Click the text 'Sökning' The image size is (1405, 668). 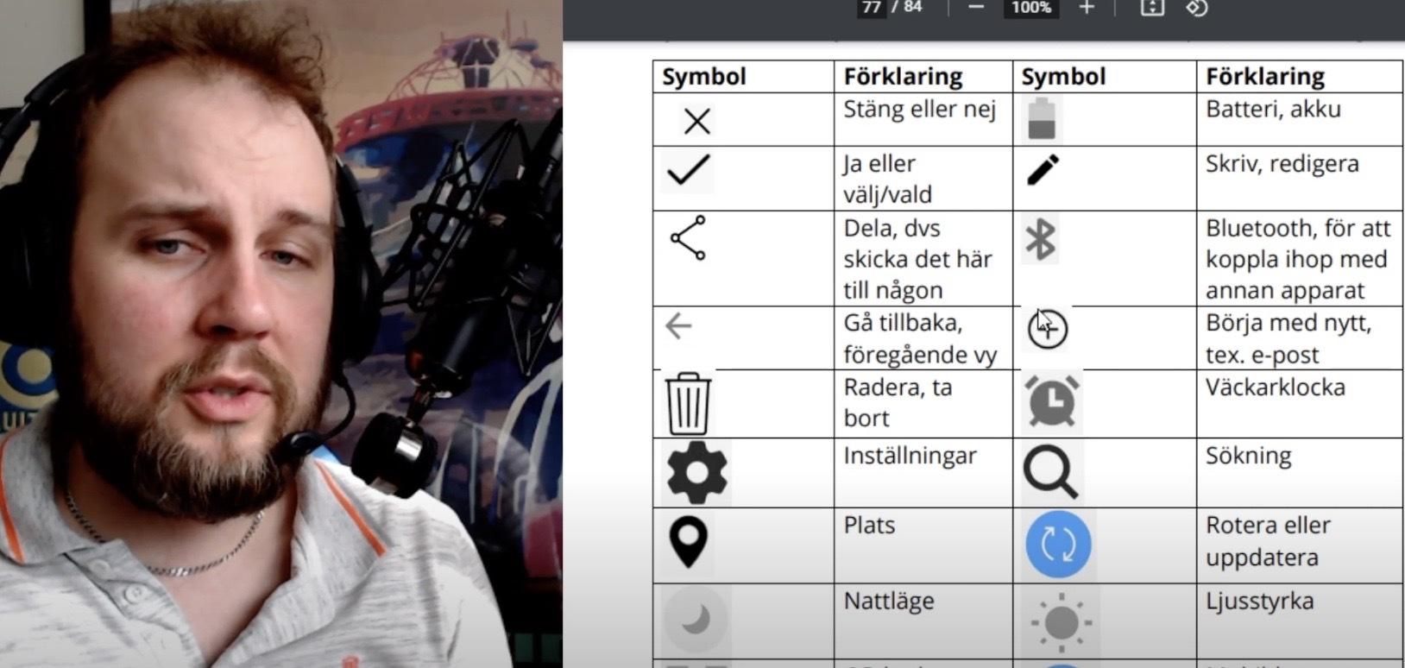point(1248,456)
